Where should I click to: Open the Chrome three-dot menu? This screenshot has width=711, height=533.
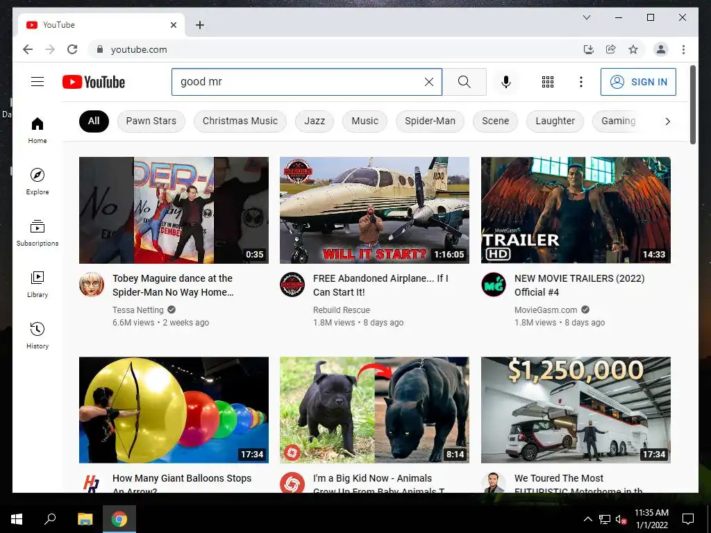coord(683,49)
